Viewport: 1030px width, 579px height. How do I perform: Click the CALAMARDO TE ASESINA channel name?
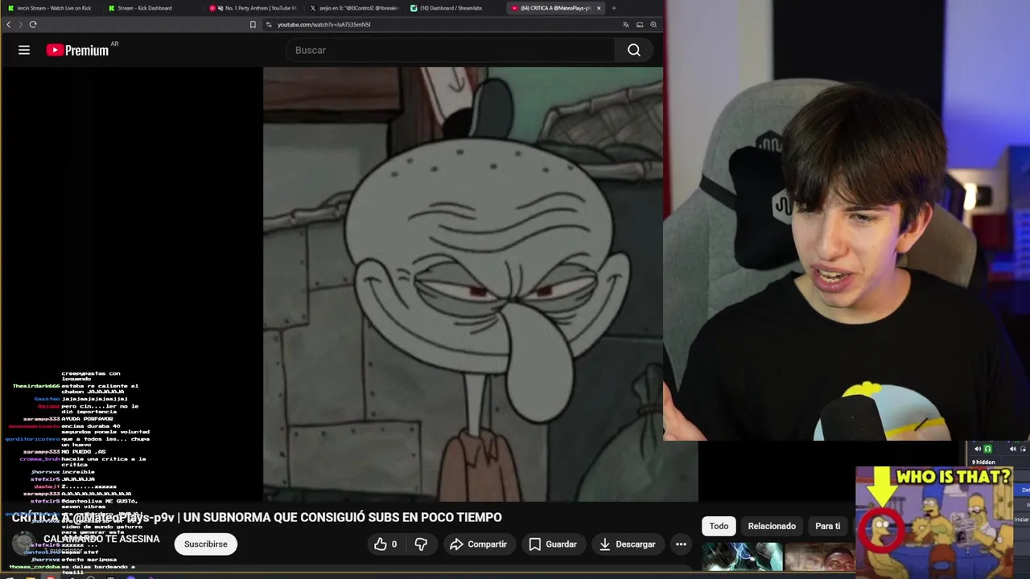tap(101, 539)
